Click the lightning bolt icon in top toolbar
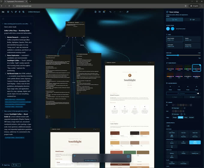The image size is (204, 168). coord(19,12)
